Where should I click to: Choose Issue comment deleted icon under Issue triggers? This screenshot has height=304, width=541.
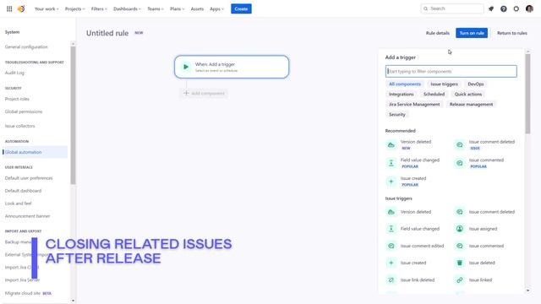click(460, 212)
